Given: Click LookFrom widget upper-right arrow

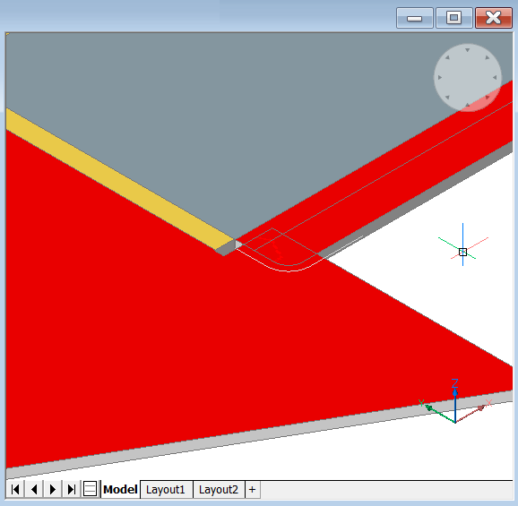Looking at the screenshot, I should (x=488, y=57).
